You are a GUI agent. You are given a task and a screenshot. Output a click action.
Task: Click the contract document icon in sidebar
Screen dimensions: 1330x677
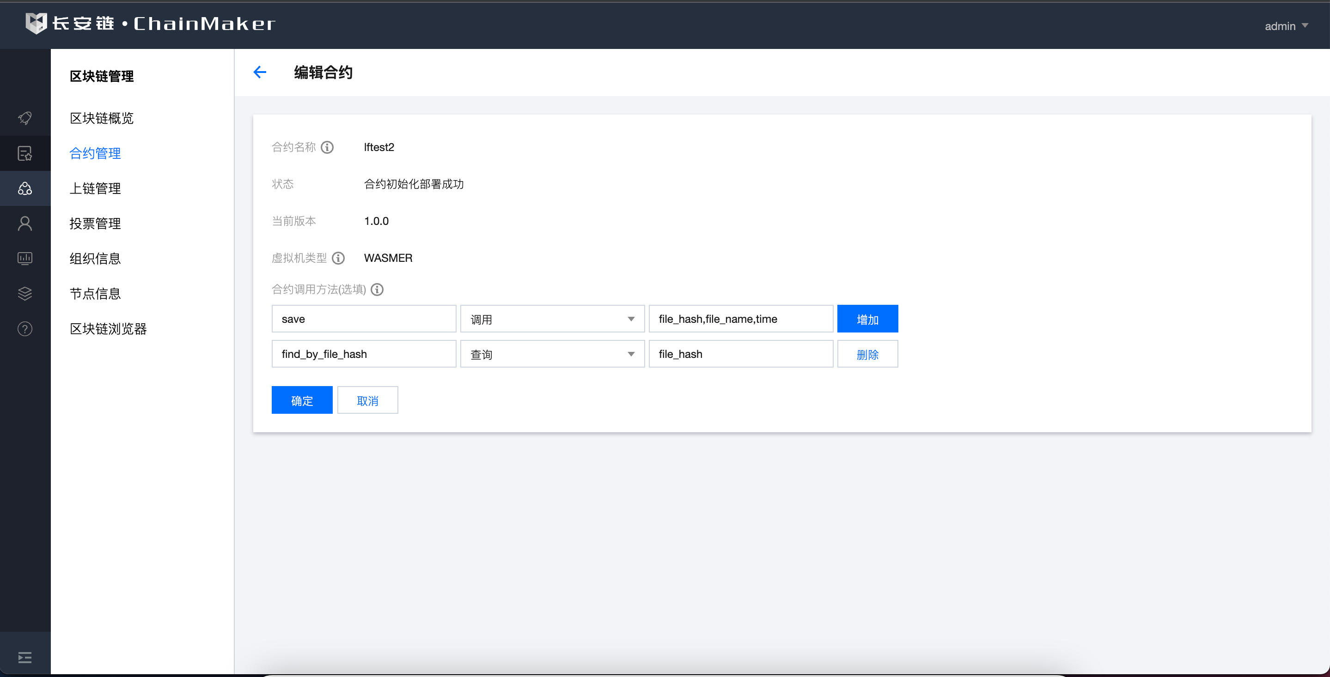[x=25, y=153]
